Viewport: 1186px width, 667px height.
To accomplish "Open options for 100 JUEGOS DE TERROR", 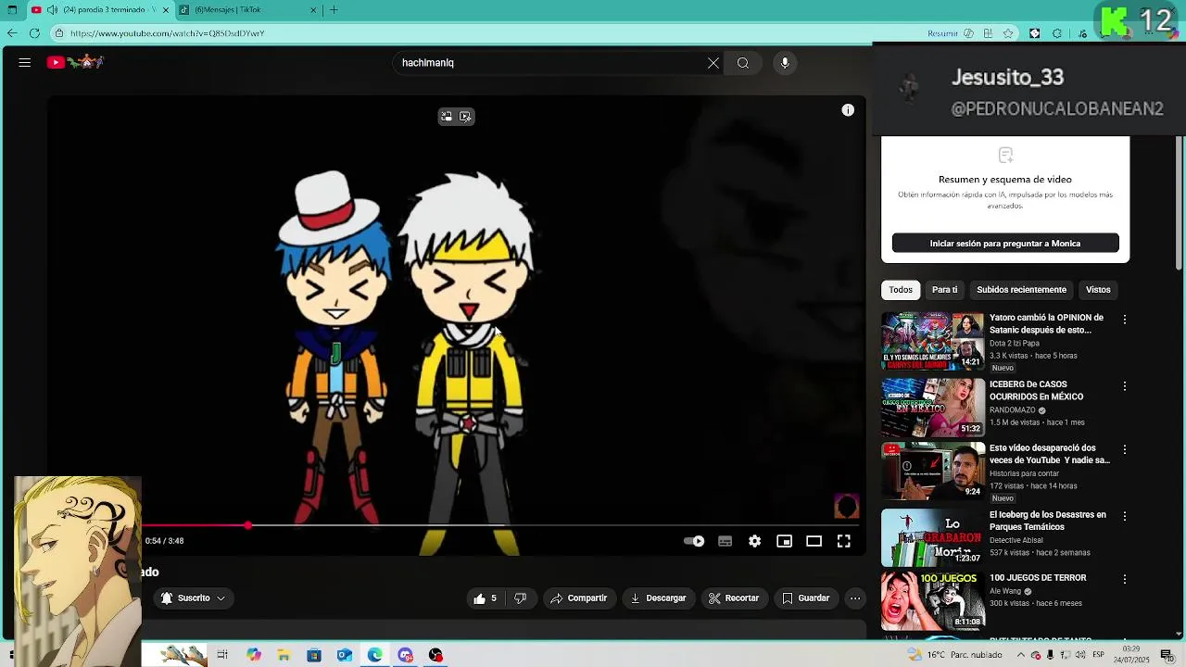I will (x=1125, y=579).
